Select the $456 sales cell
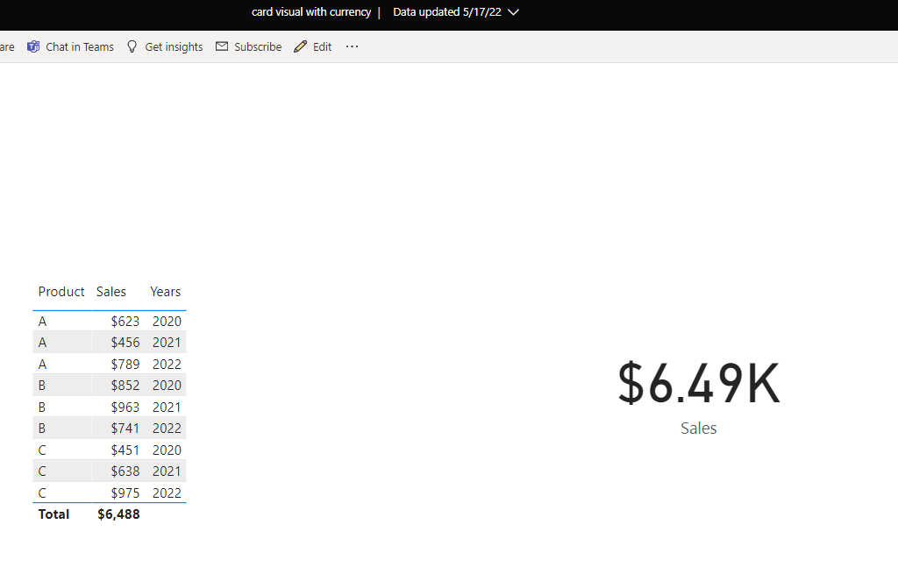The width and height of the screenshot is (898, 574). coord(125,343)
